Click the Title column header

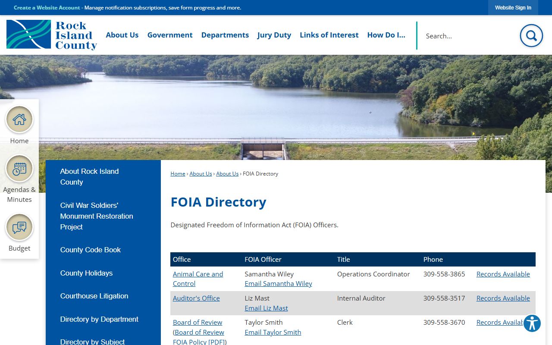343,259
